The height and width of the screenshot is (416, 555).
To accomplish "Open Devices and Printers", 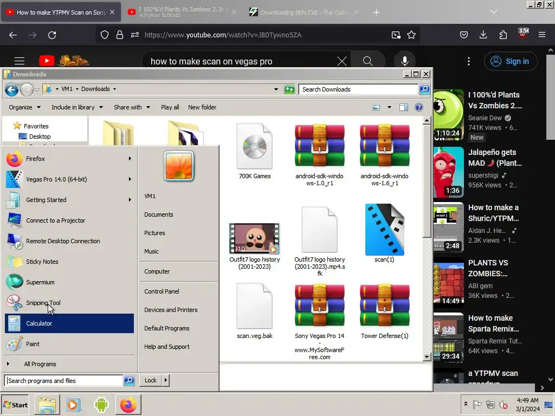I will coord(171,310).
